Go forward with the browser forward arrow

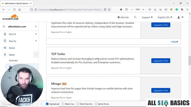[9, 10]
